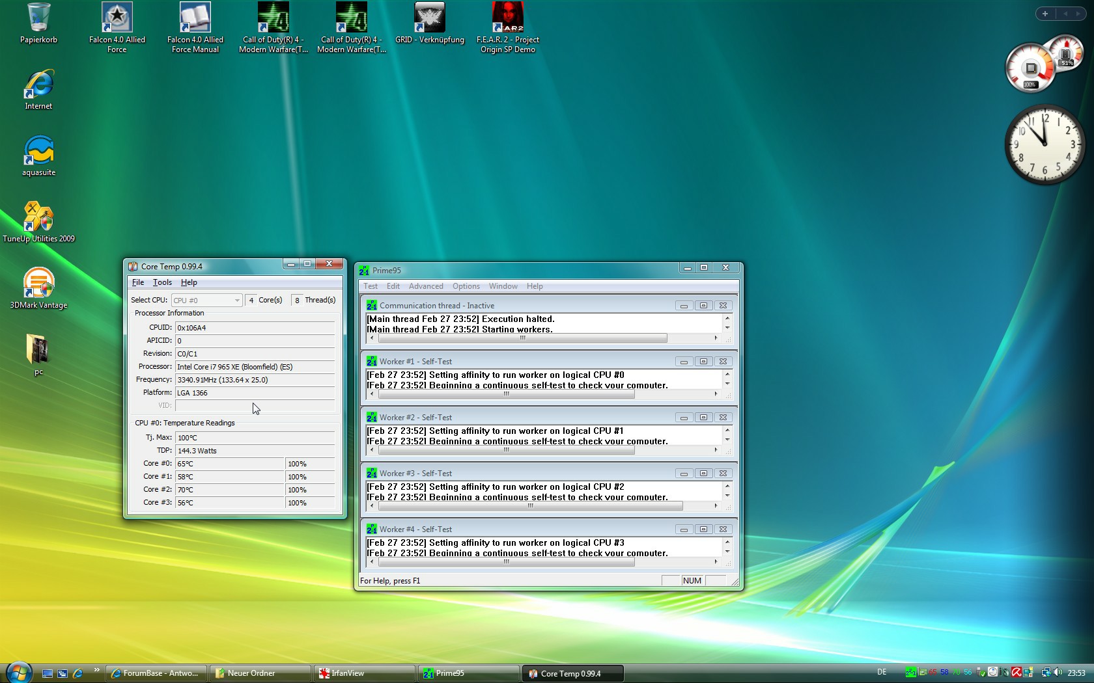
Task: Switch to the Prime95 taskbar button
Action: click(x=469, y=673)
